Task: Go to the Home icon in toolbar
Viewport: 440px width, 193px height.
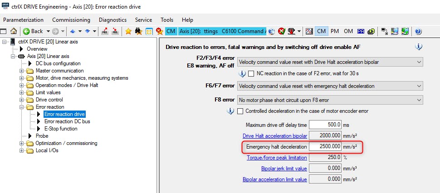Action: pyautogui.click(x=13, y=31)
